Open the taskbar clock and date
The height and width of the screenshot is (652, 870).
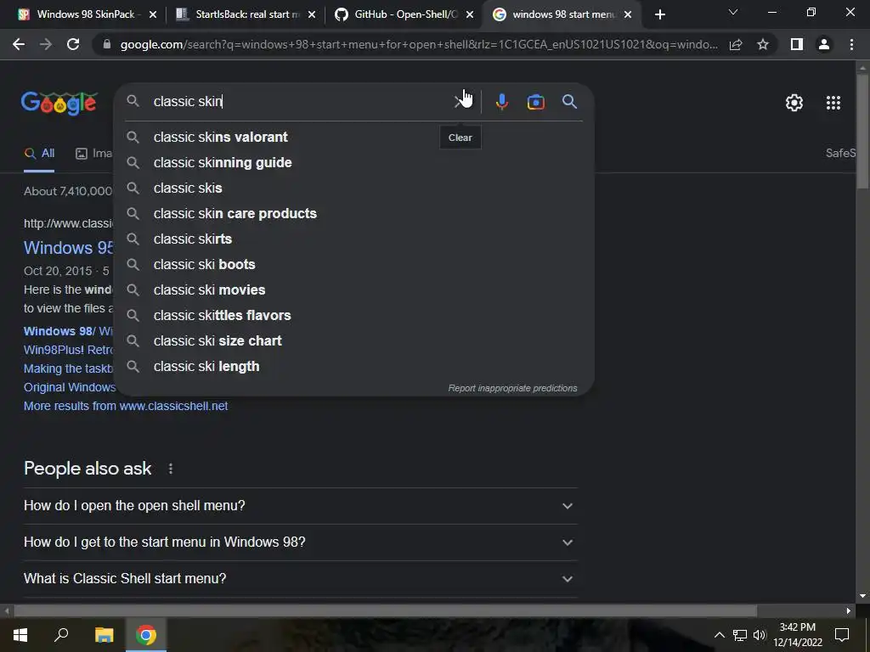click(797, 635)
